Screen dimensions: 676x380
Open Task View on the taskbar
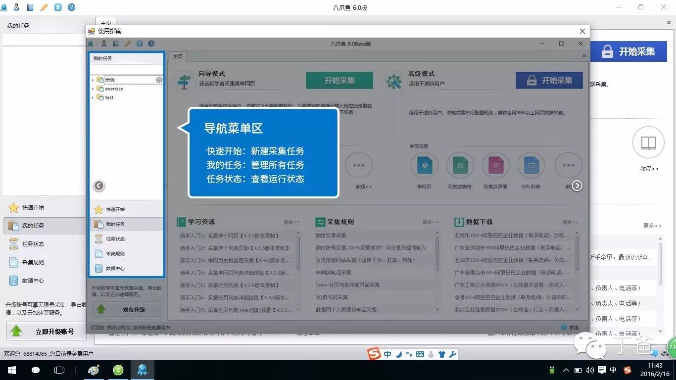pyautogui.click(x=59, y=370)
